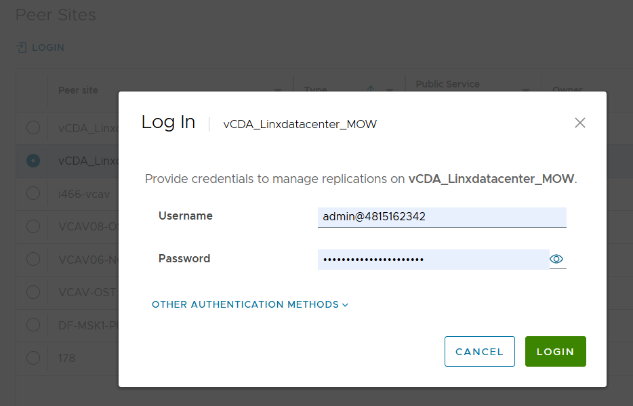Select the VCAV08 peer site radio button

point(33,226)
